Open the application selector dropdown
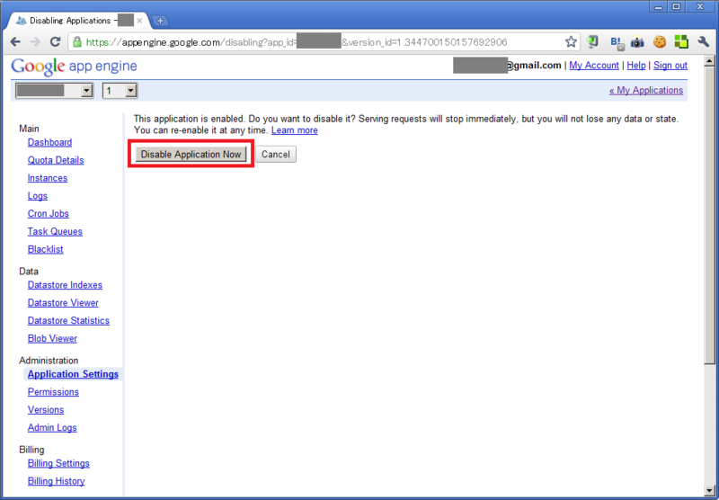719x500 pixels. pyautogui.click(x=55, y=91)
